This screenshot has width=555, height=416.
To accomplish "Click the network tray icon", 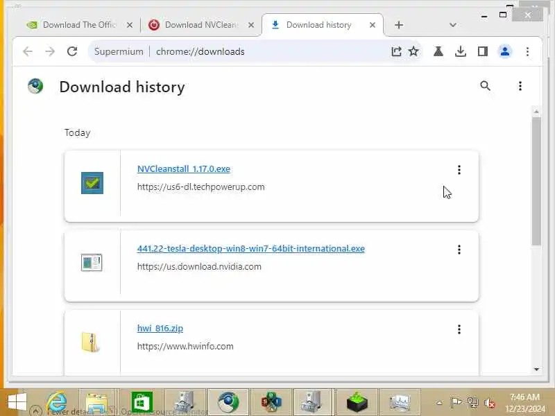I will (472, 403).
